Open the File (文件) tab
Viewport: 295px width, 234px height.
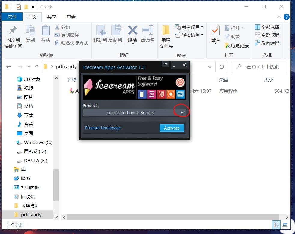(12, 17)
